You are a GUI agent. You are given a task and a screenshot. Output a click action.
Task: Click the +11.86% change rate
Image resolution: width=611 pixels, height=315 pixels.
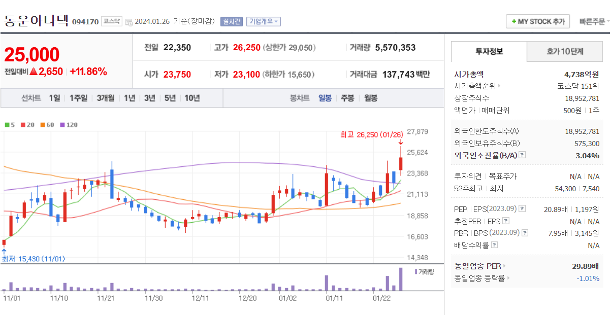pyautogui.click(x=88, y=72)
